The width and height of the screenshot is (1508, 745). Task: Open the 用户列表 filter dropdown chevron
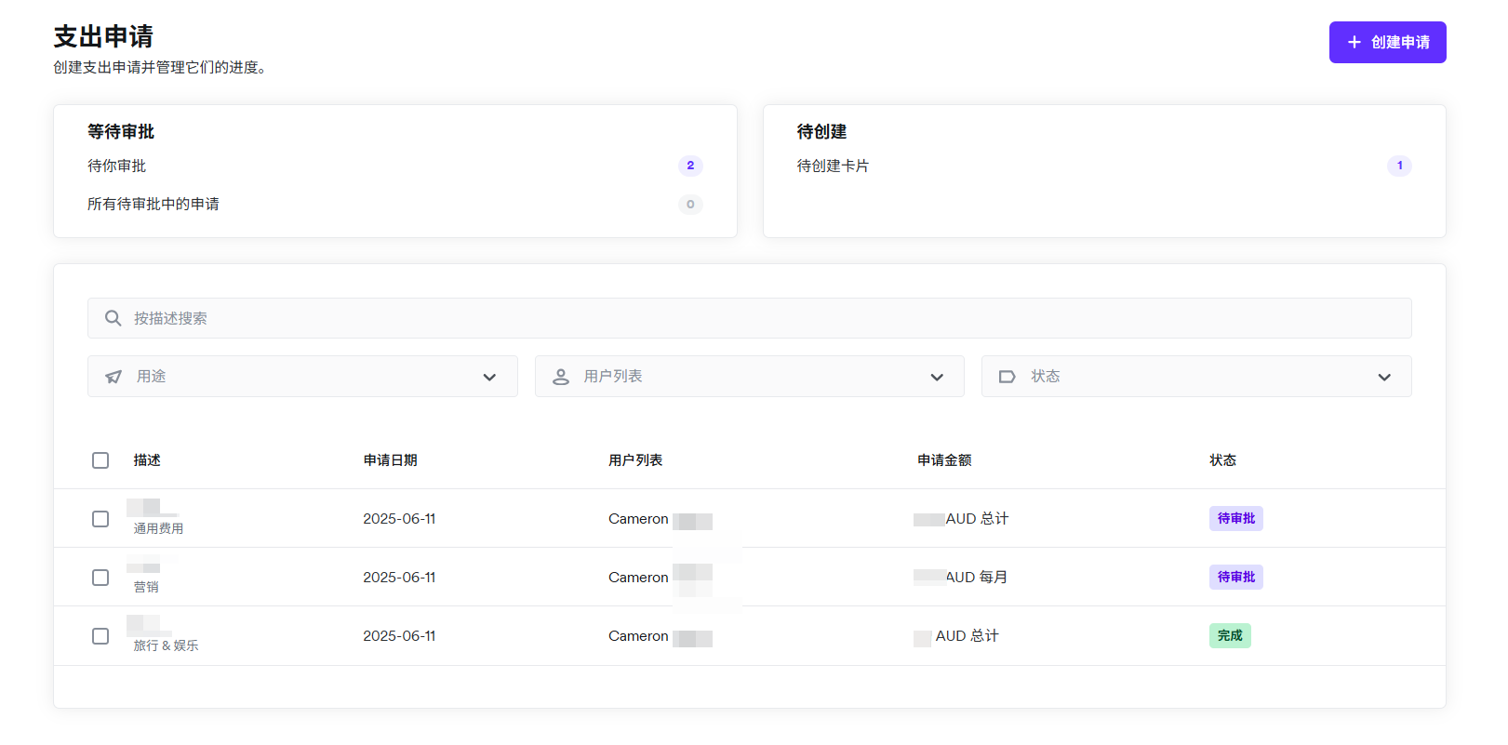pyautogui.click(x=937, y=377)
